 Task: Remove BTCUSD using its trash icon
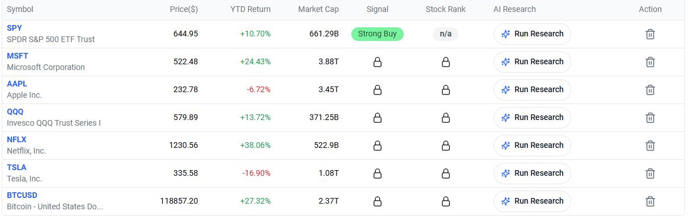(x=650, y=201)
